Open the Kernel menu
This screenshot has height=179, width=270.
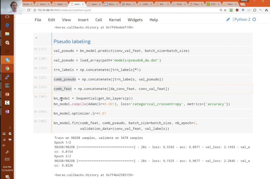coord(115,20)
